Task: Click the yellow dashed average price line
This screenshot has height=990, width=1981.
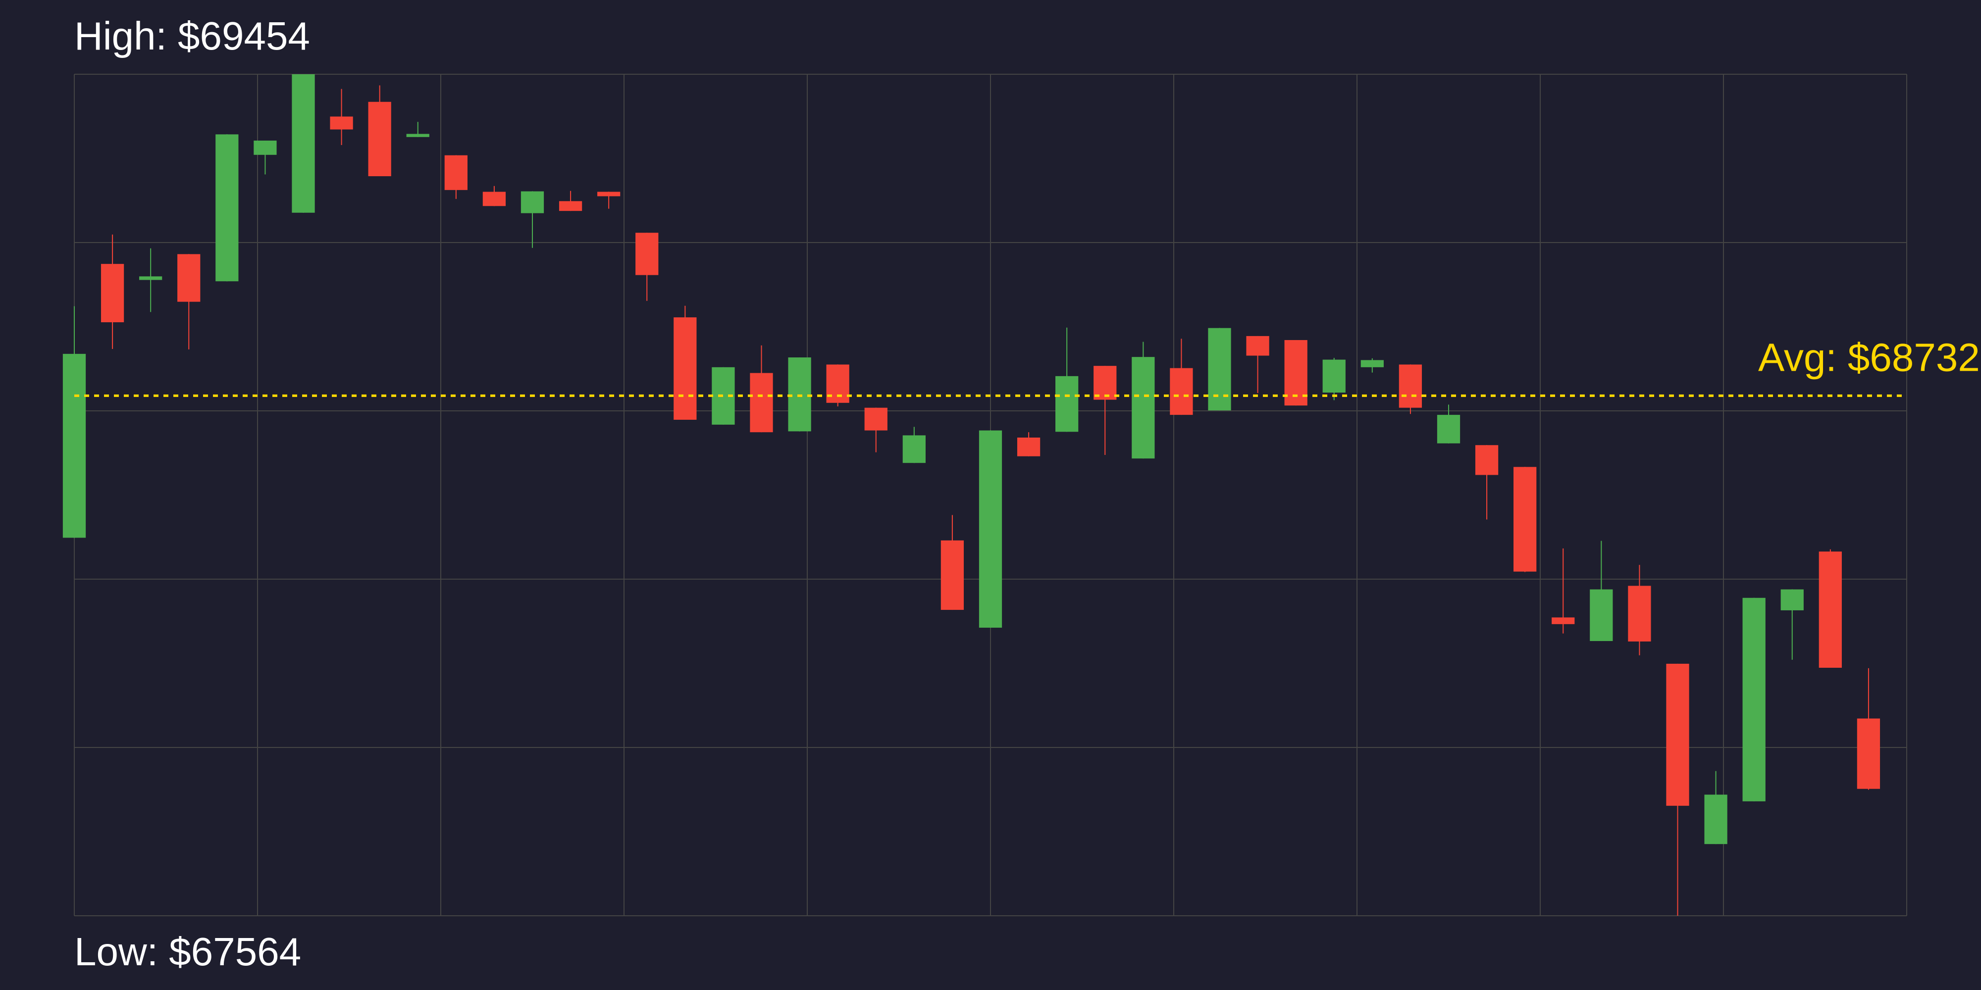Action: (x=462, y=396)
